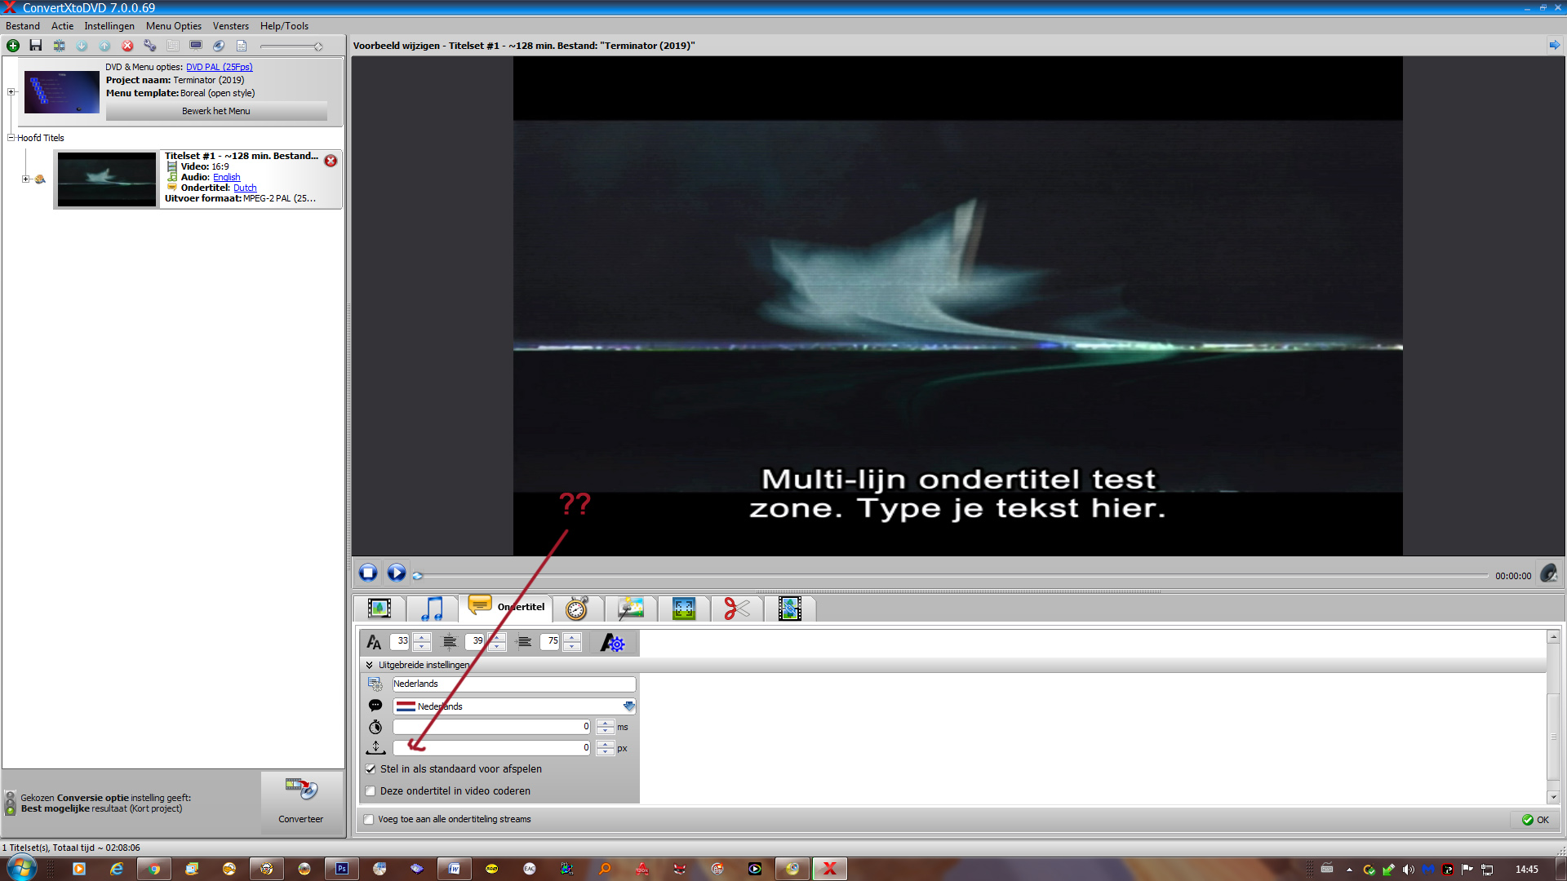Viewport: 1567px width, 881px height.
Task: Open the cut tab with scissors icon
Action: [737, 608]
